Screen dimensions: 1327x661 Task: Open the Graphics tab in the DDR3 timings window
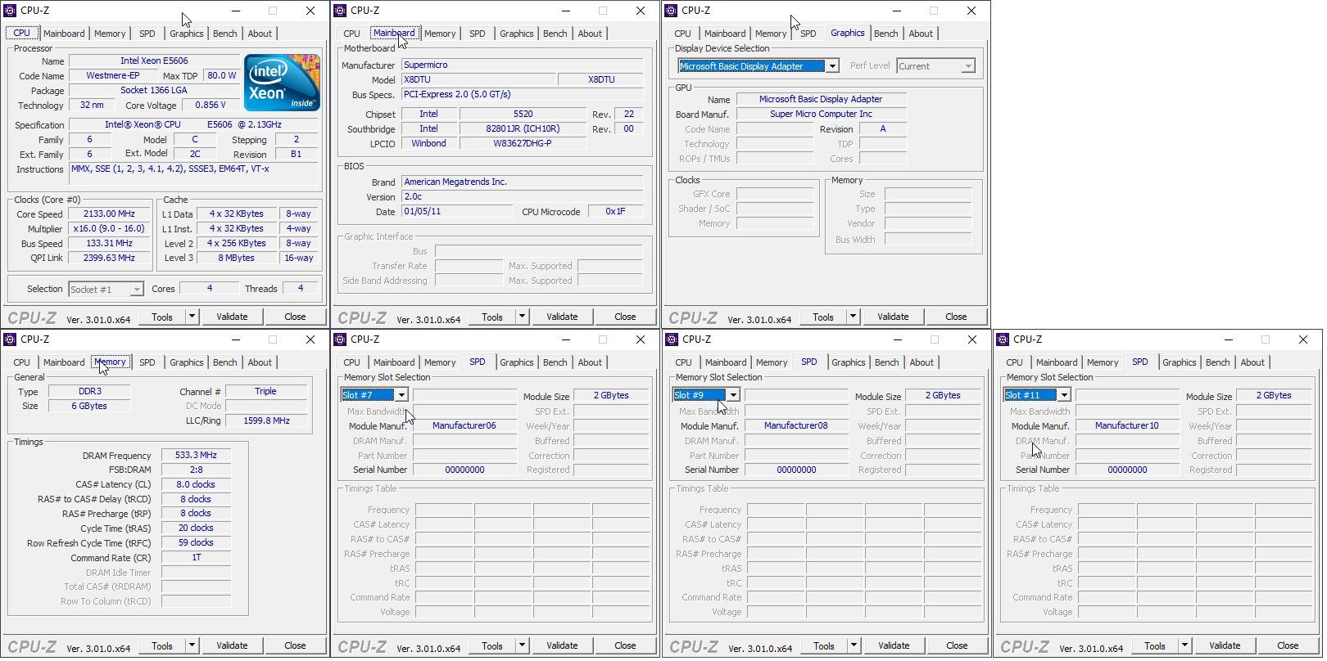click(187, 362)
